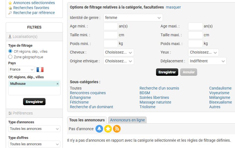The width and height of the screenshot is (235, 148).
Task: Click the French flag icon
Action: coord(40,69)
